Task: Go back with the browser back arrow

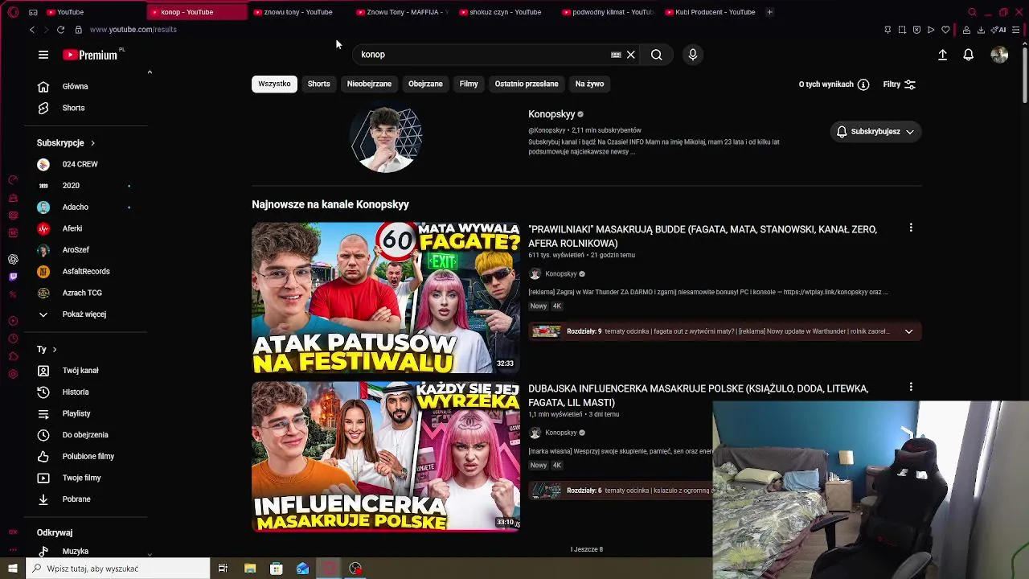Action: click(31, 30)
